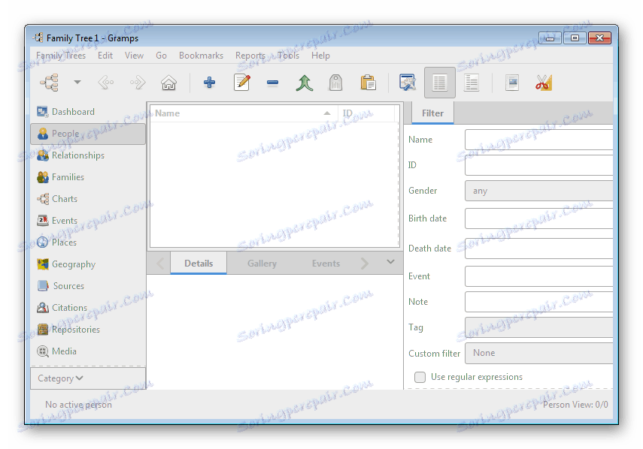Screen dimensions: 643x449
Task: Open the Manage Family Trees toolbar icon
Action: coord(50,83)
